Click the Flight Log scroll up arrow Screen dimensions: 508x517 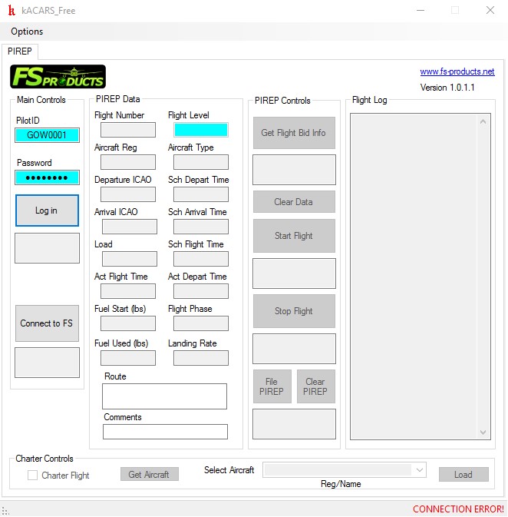pos(483,121)
